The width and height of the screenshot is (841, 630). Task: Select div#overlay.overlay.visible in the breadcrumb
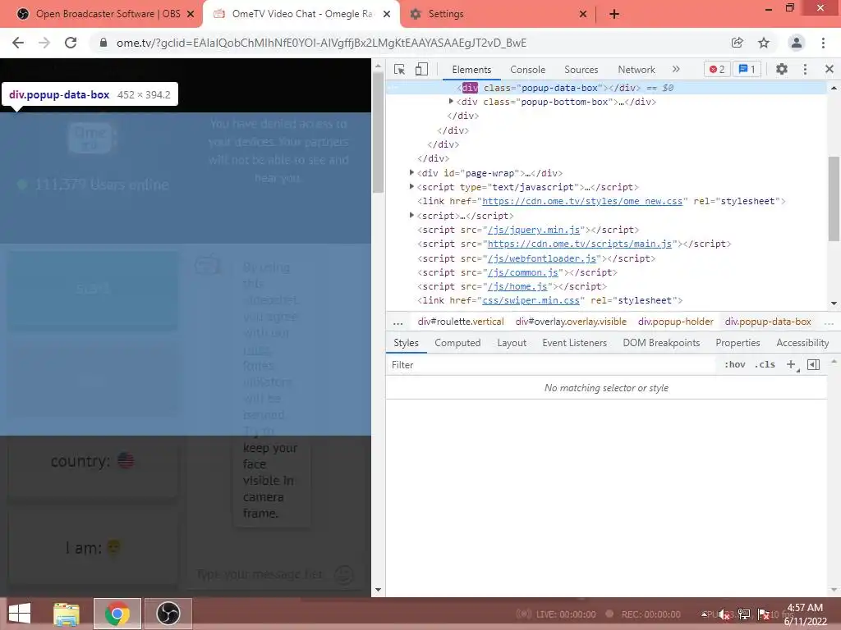(x=571, y=322)
